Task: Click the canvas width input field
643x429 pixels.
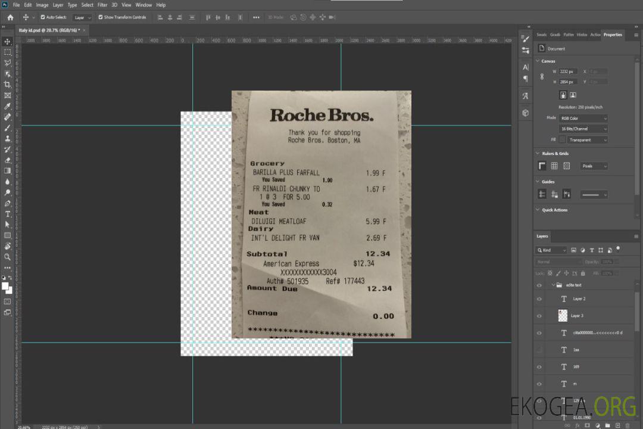Action: [568, 71]
